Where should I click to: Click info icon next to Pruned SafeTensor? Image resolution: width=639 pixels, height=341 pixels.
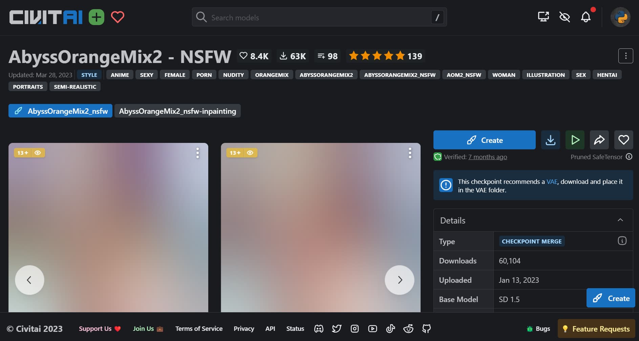(x=629, y=156)
